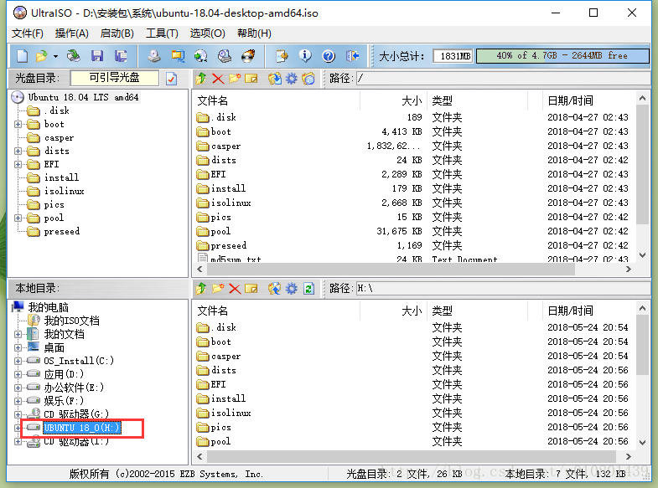Click the disc capacity bar 40% of 4.7GB
The height and width of the screenshot is (488, 658).
[562, 56]
